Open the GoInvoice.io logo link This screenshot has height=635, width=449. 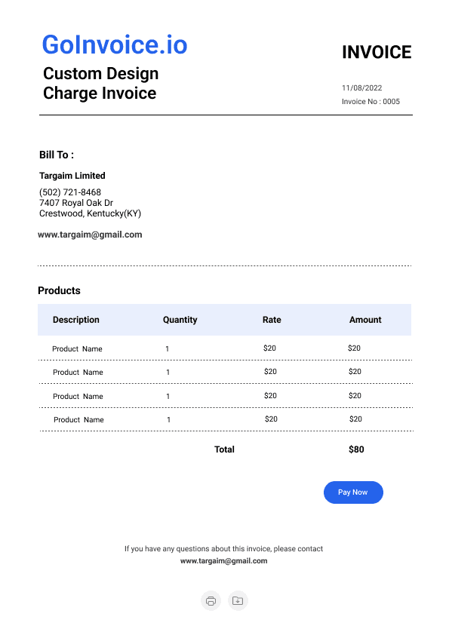[115, 44]
